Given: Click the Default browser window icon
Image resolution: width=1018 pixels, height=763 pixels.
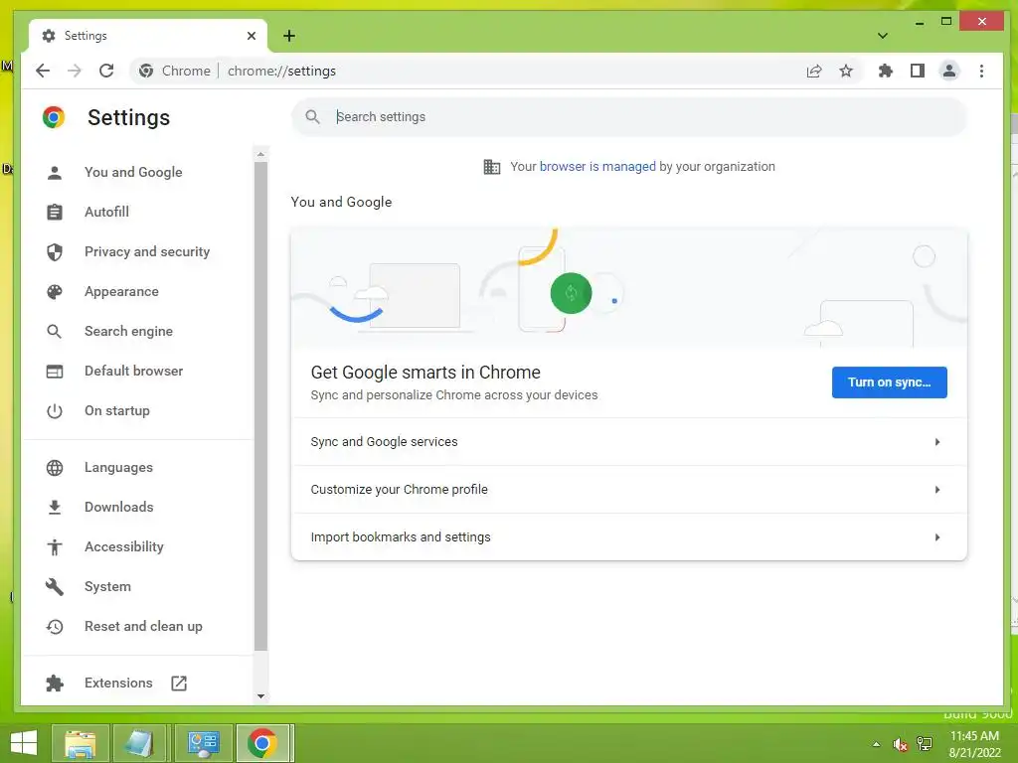Looking at the screenshot, I should (x=55, y=372).
